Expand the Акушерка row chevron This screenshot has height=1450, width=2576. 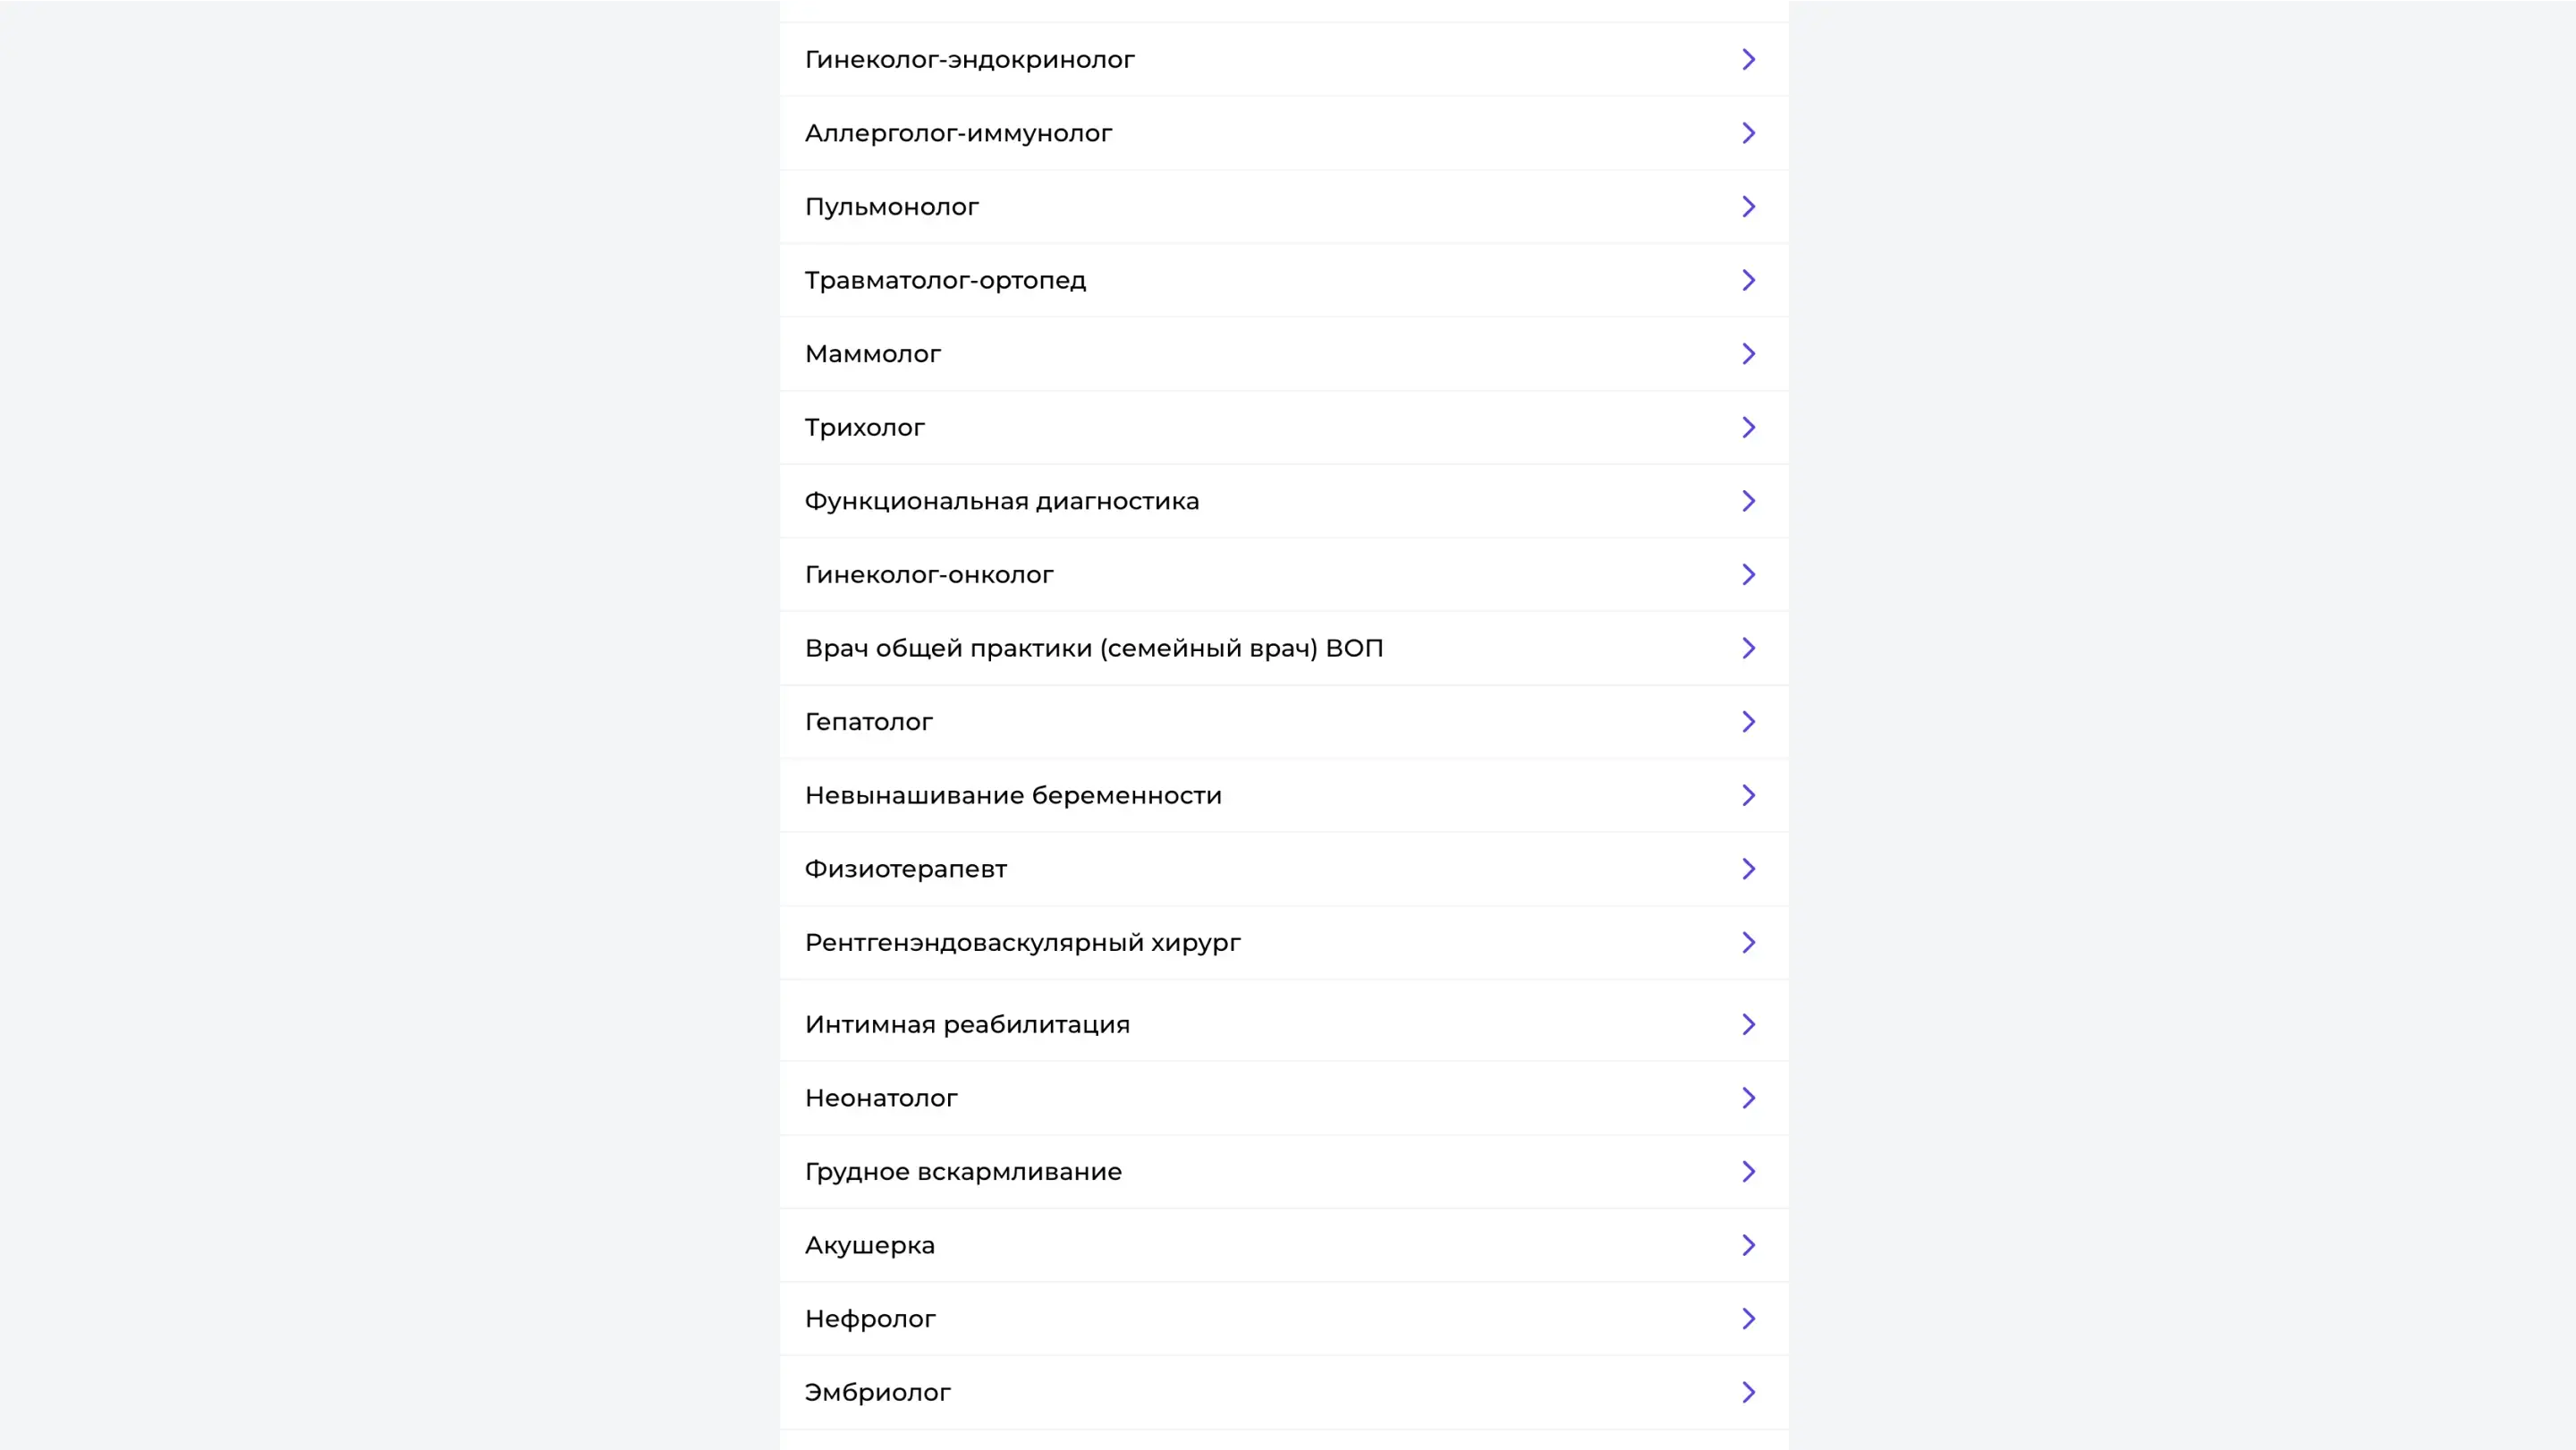1748,1245
